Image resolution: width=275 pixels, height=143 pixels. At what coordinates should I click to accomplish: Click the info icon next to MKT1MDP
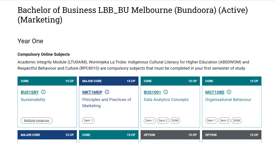tap(107, 92)
